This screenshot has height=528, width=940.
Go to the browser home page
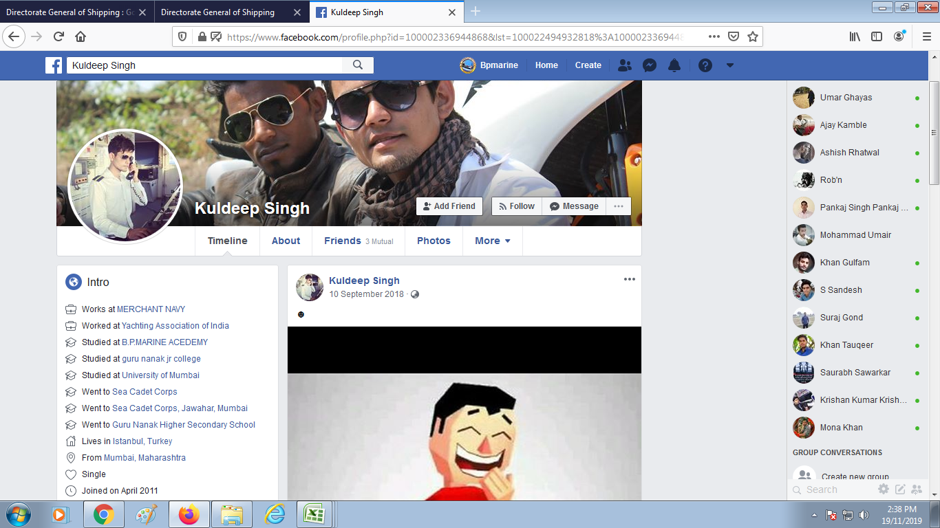(81, 36)
